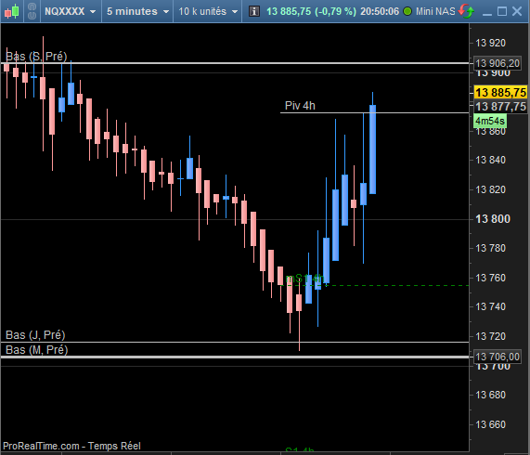Click the 13 840 price axis value
The height and width of the screenshot is (455, 530).
point(490,160)
